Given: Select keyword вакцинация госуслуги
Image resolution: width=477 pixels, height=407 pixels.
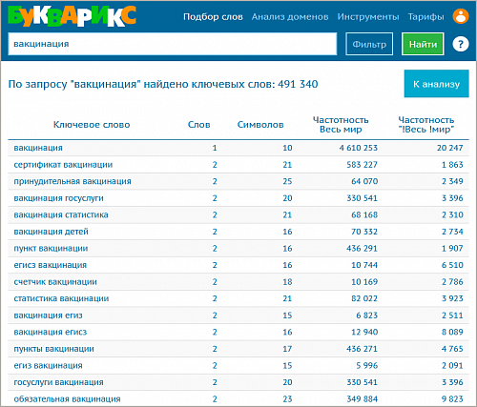Looking at the screenshot, I should click(x=58, y=198).
